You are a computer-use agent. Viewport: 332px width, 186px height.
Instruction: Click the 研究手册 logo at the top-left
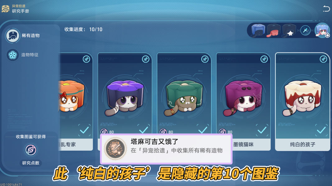[5, 9]
